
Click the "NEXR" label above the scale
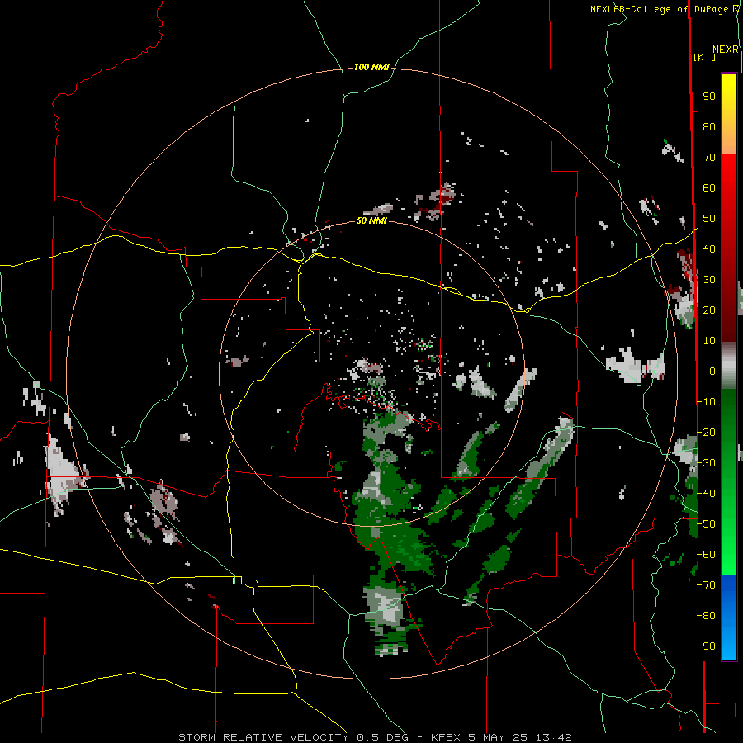pos(726,50)
